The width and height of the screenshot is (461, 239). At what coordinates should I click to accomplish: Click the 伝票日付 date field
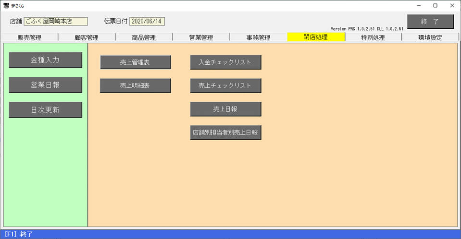tap(147, 21)
